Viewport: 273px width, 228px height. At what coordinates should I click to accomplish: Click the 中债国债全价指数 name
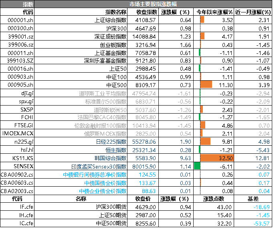[x=103, y=183]
